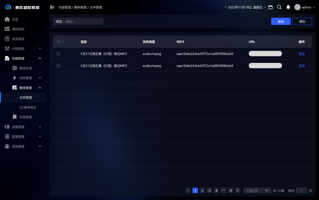Screen dimensions: 319x200
Task: Click the 标签管理 bookmark icon
Action: coord(15,117)
